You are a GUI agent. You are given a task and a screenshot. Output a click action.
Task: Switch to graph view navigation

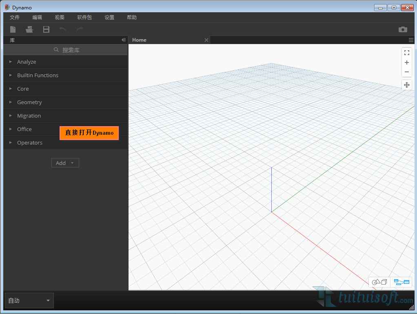pos(401,282)
